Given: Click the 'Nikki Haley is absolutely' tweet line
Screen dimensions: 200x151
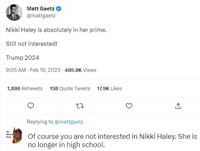Looking at the screenshot, I should click(x=56, y=30).
